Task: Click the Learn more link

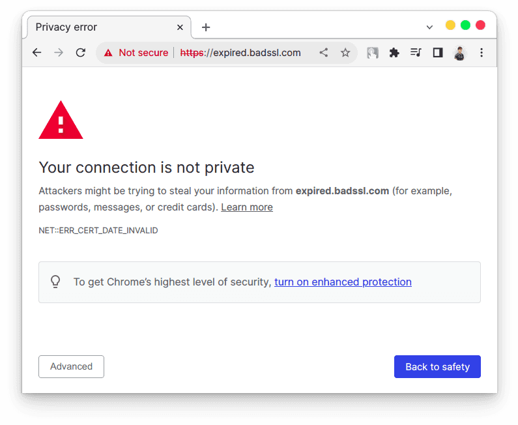Action: pos(247,207)
